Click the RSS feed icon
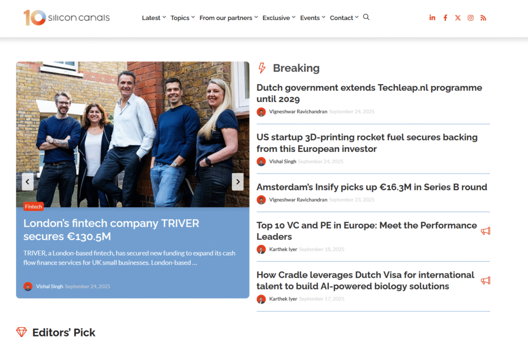 pyautogui.click(x=483, y=18)
